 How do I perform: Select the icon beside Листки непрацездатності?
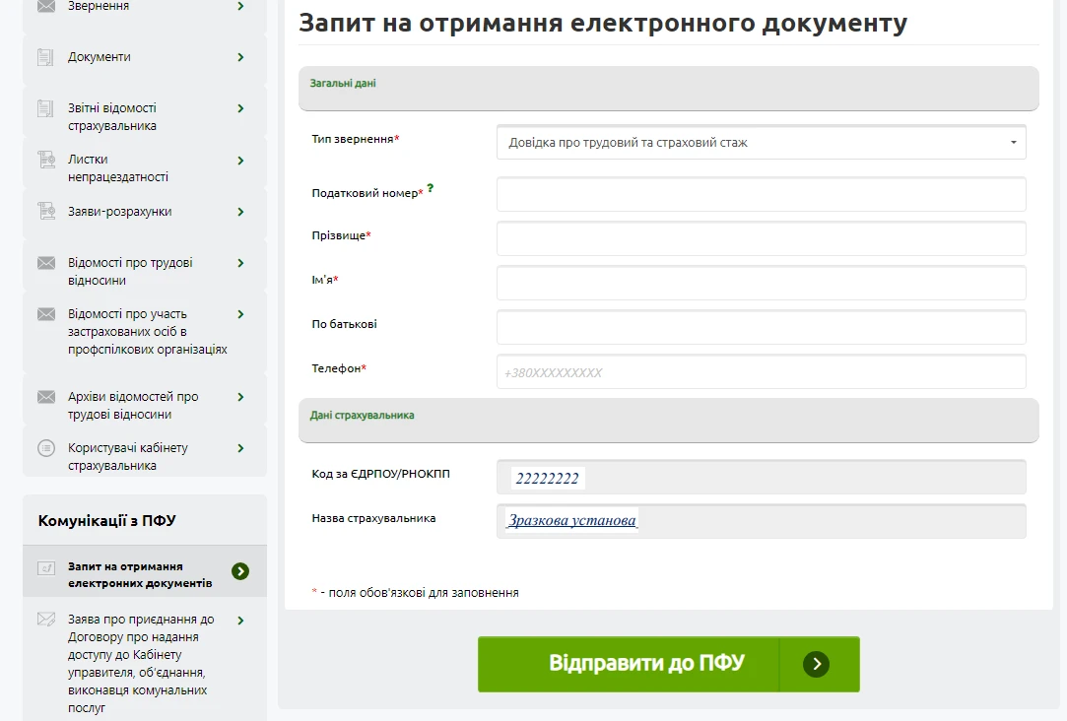point(45,159)
